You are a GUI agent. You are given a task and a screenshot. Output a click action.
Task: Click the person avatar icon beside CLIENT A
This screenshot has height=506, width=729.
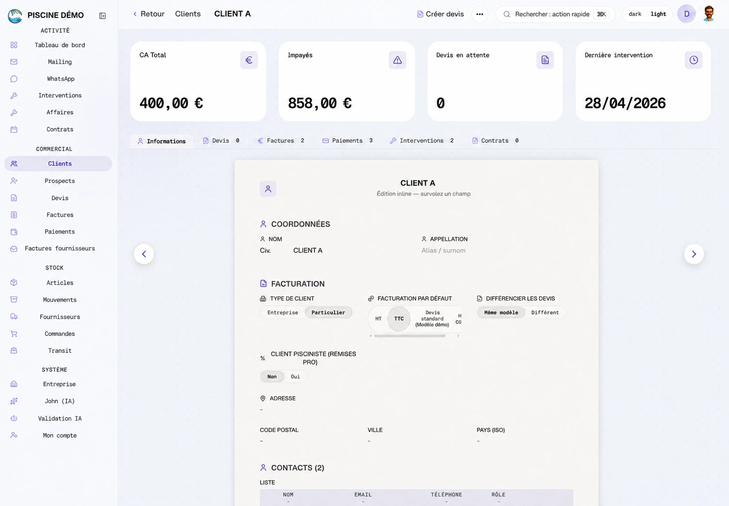click(x=268, y=189)
